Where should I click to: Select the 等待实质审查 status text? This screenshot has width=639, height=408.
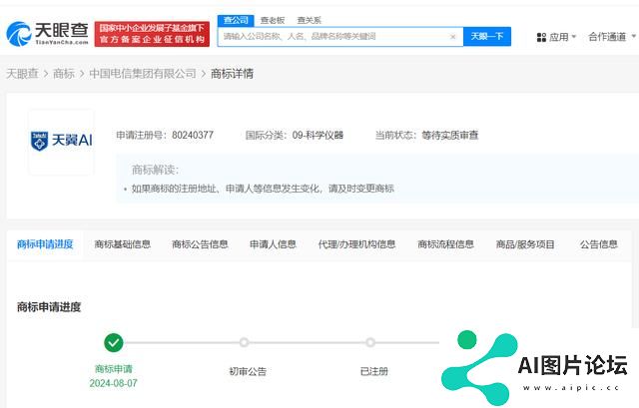(x=450, y=135)
